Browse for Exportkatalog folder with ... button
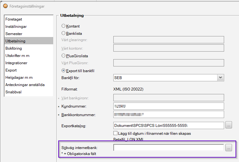This screenshot has height=162, width=239. [x=229, y=125]
